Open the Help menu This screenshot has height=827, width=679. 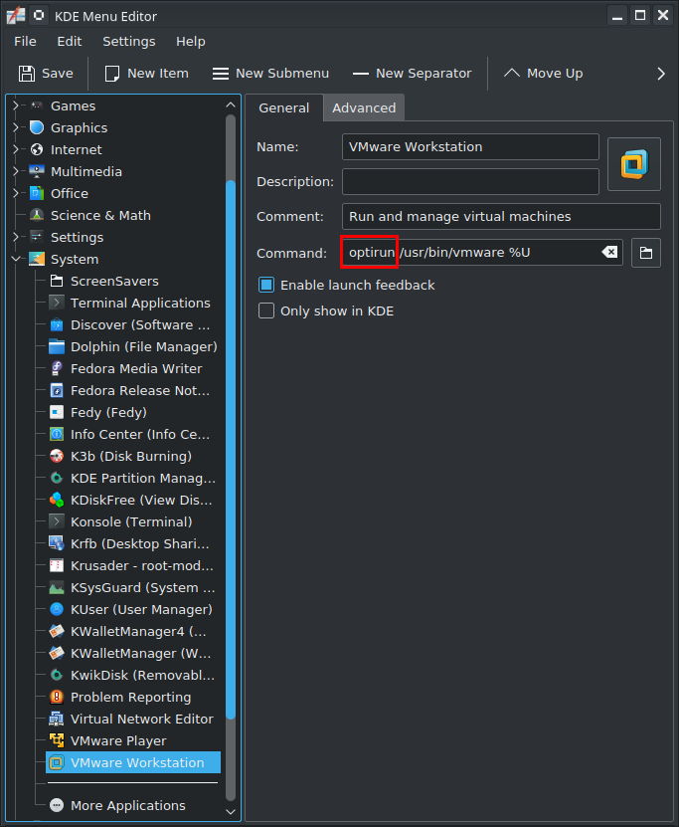pyautogui.click(x=191, y=41)
